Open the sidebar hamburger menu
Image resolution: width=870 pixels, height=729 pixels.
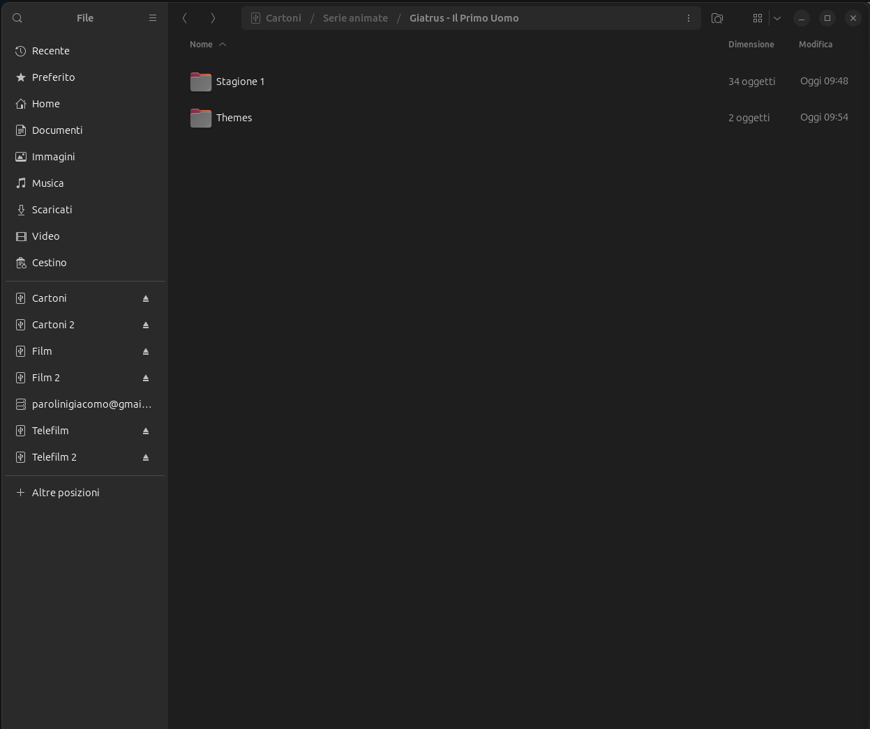(x=153, y=18)
